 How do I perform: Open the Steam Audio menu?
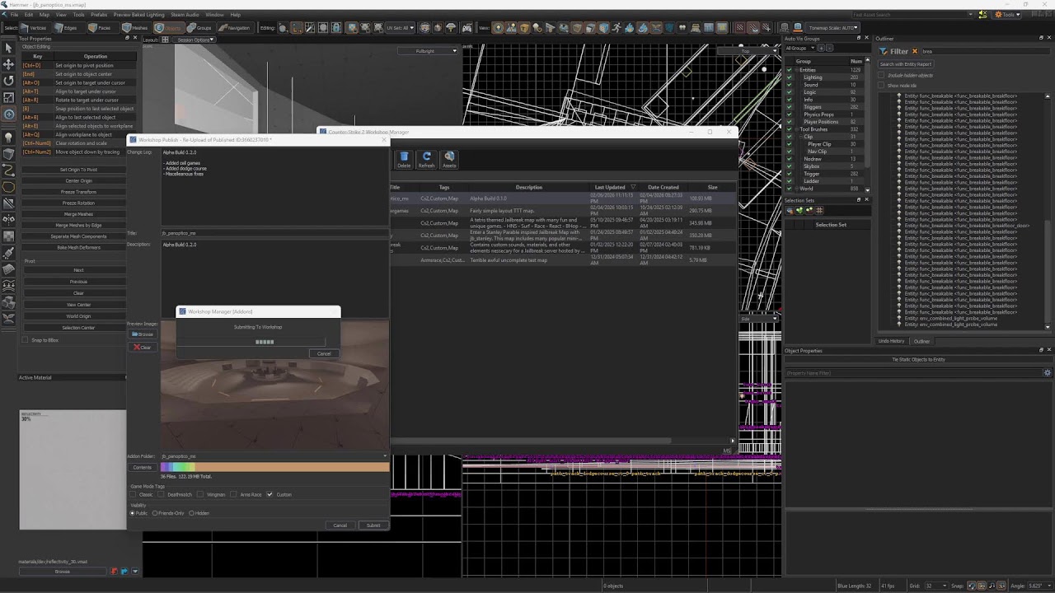185,14
